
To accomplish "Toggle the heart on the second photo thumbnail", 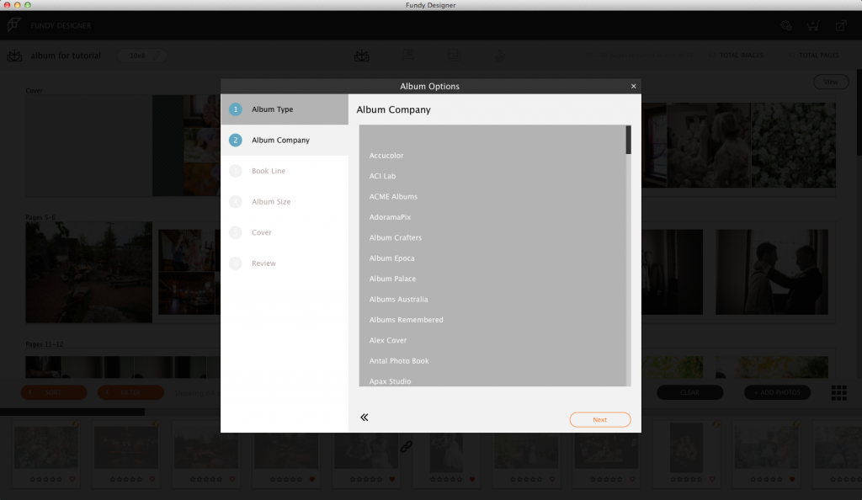I will 152,479.
